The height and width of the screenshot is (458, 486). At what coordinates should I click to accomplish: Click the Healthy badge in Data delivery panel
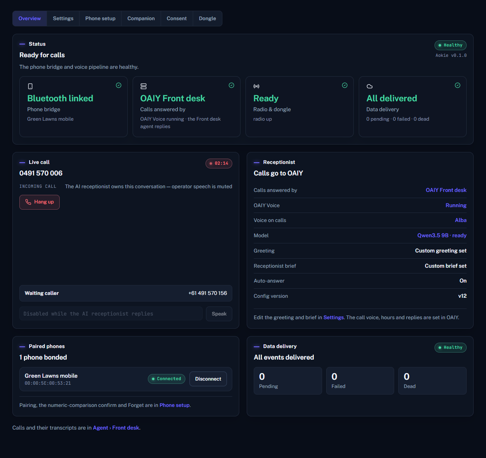[x=450, y=348]
